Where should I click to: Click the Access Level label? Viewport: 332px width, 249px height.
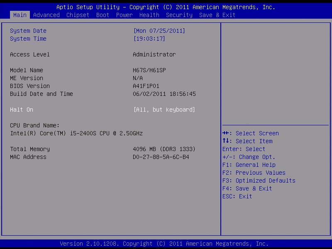tap(30, 55)
